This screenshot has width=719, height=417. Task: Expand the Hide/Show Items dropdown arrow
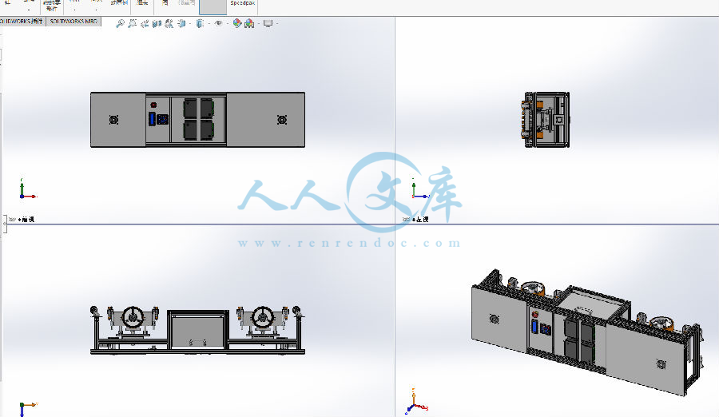228,24
